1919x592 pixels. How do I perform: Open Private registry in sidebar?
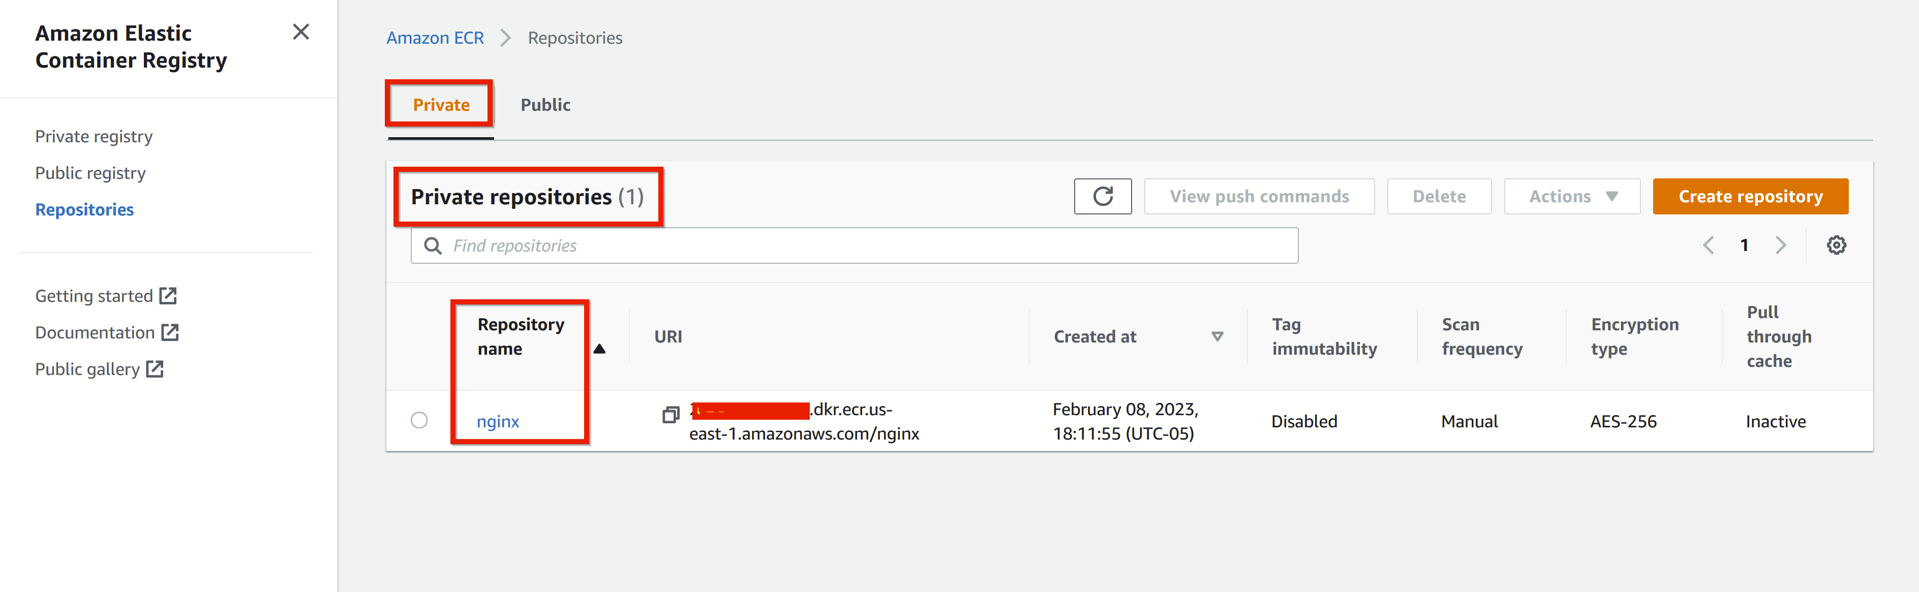point(94,136)
